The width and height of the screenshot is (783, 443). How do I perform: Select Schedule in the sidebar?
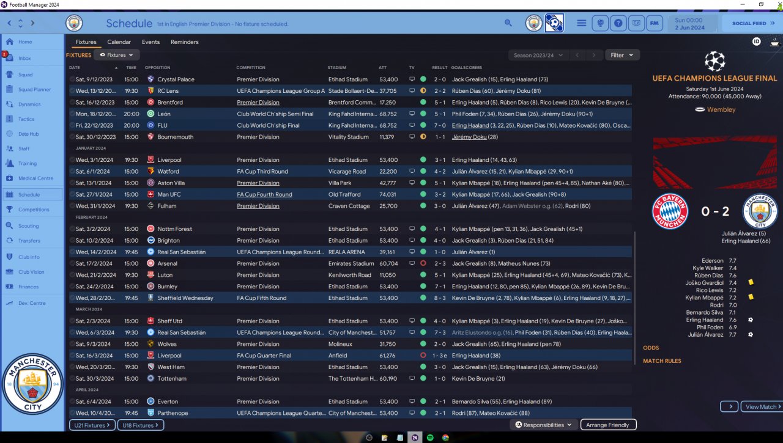pyautogui.click(x=32, y=195)
